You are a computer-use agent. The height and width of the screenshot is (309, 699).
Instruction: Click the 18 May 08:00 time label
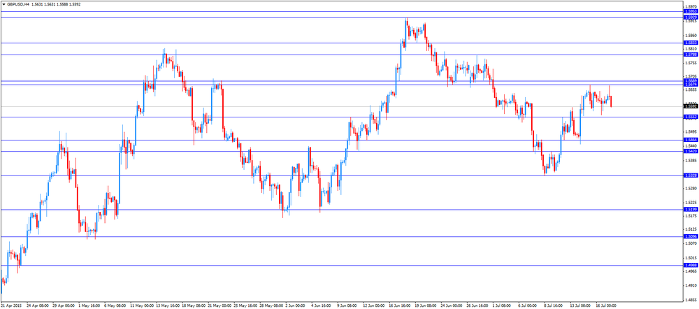tap(193, 306)
